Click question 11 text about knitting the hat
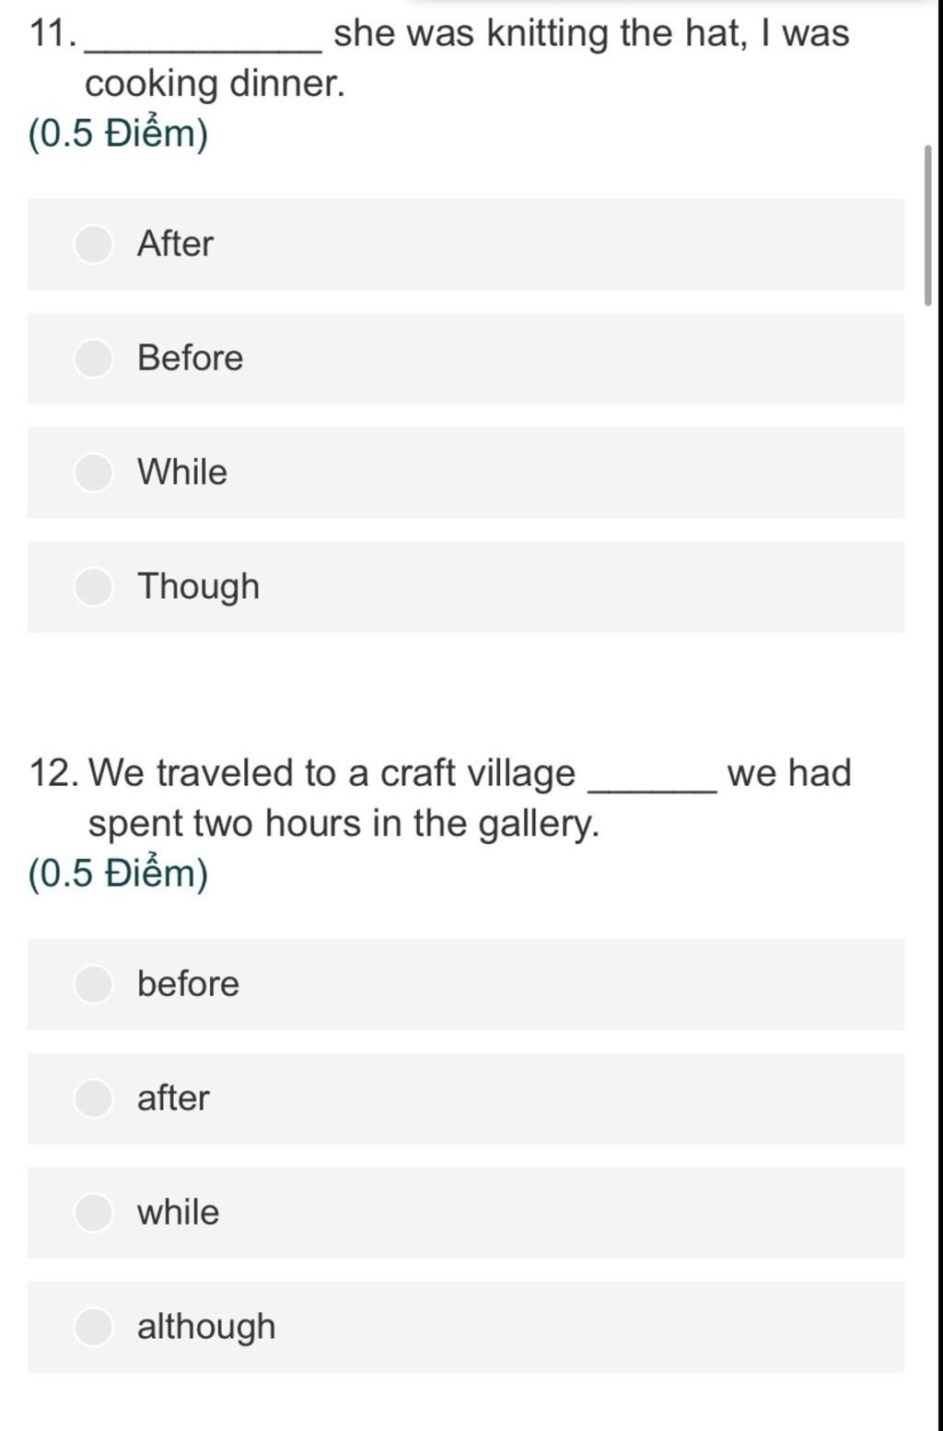Viewport: 943px width, 1431px height. [x=440, y=58]
